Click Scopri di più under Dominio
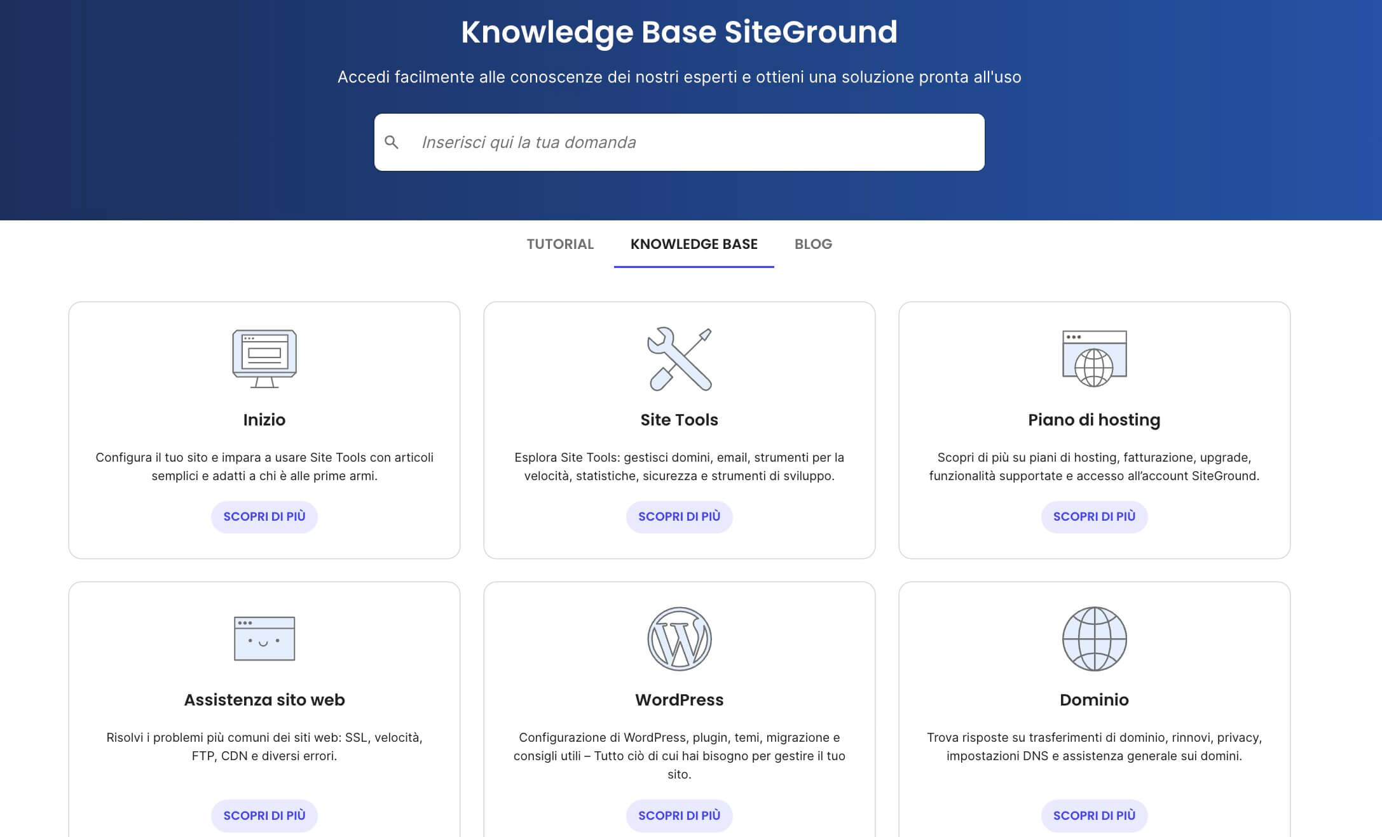The width and height of the screenshot is (1382, 837). click(1094, 815)
